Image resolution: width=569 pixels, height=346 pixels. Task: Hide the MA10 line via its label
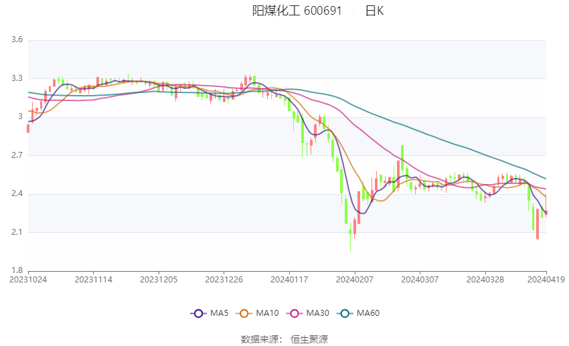[x=267, y=313]
